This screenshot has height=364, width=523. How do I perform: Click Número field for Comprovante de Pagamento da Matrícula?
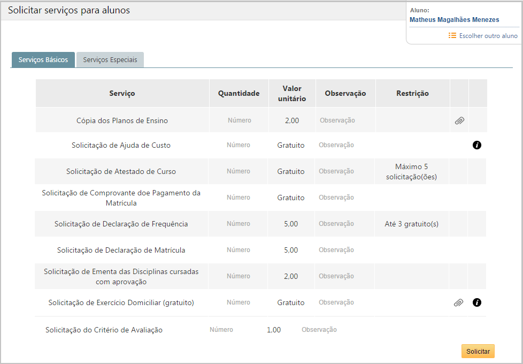pos(239,198)
